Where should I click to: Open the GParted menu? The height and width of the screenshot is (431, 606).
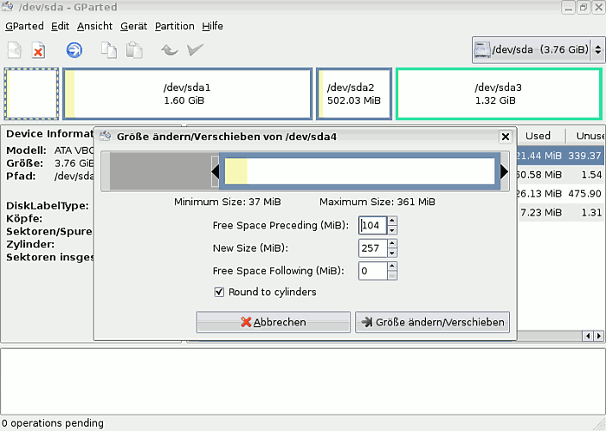pyautogui.click(x=24, y=26)
